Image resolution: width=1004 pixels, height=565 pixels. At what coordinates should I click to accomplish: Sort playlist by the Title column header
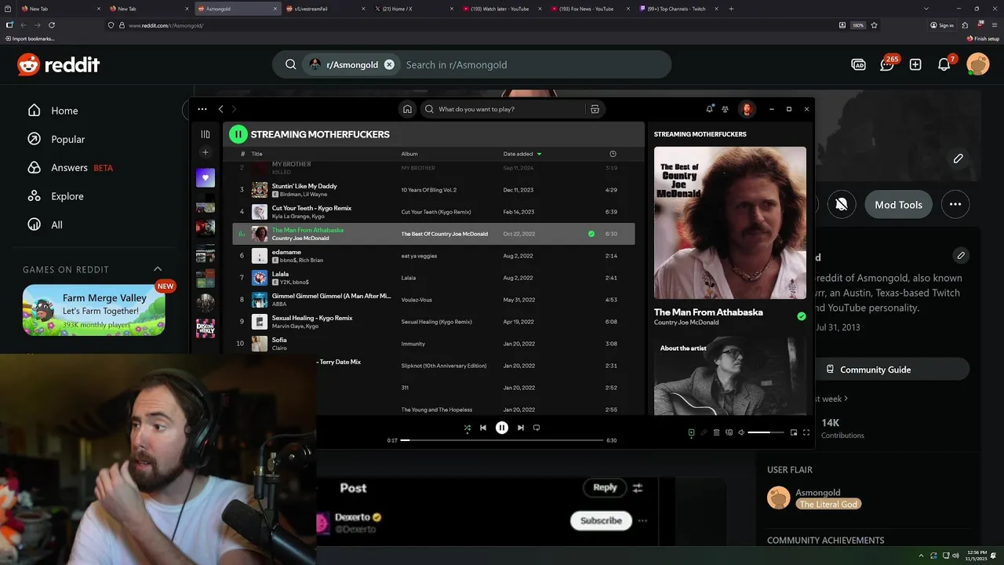click(256, 154)
